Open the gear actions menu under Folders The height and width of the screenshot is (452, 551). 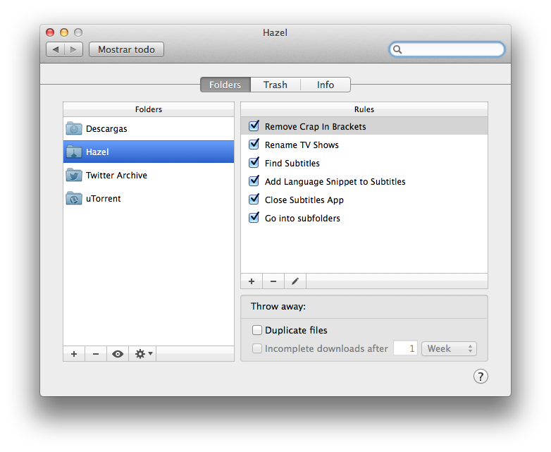coord(143,354)
